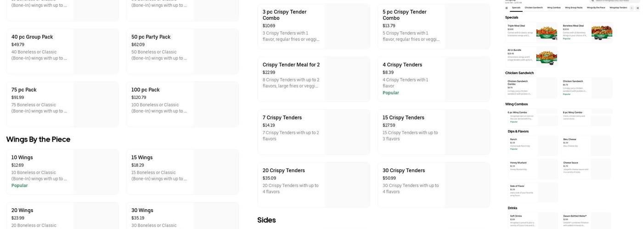
Task: Switch to the Chicken Sandwich tab
Action: 534,8
